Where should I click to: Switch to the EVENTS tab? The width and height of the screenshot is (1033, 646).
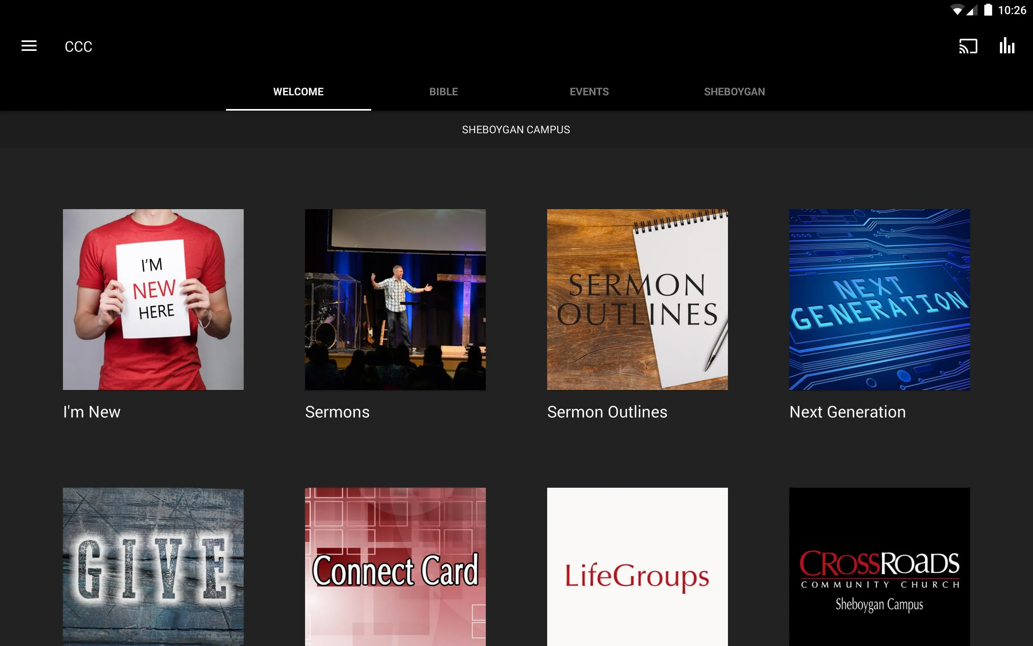pos(589,91)
